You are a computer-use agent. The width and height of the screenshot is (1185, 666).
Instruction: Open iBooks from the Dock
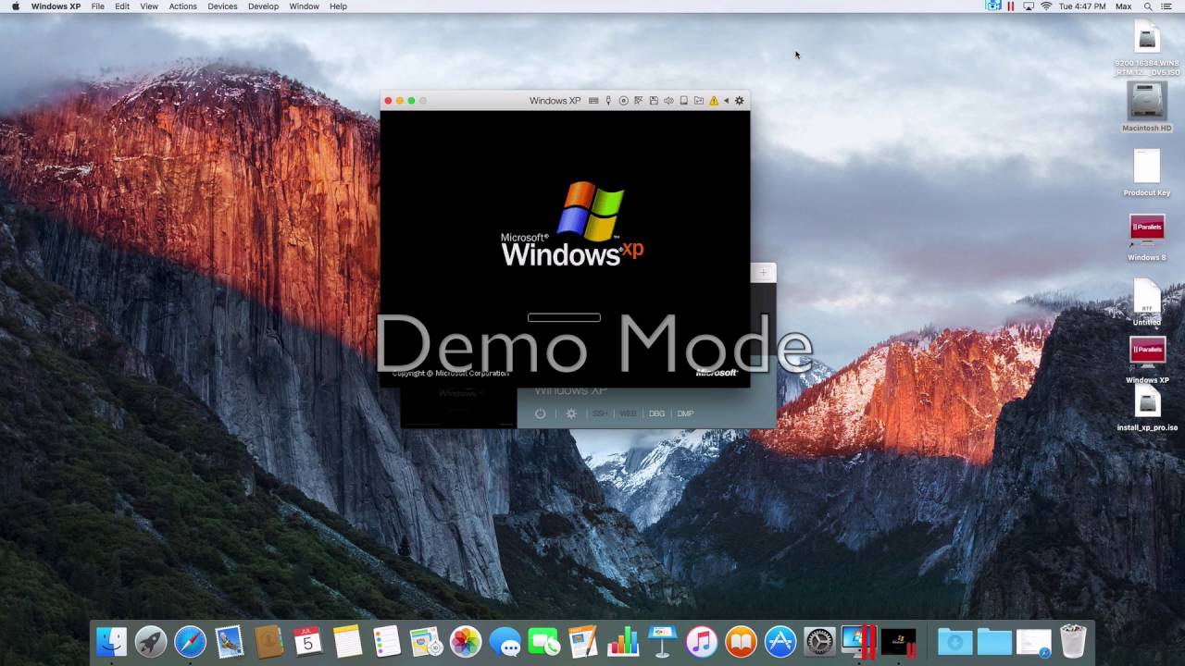click(x=741, y=641)
